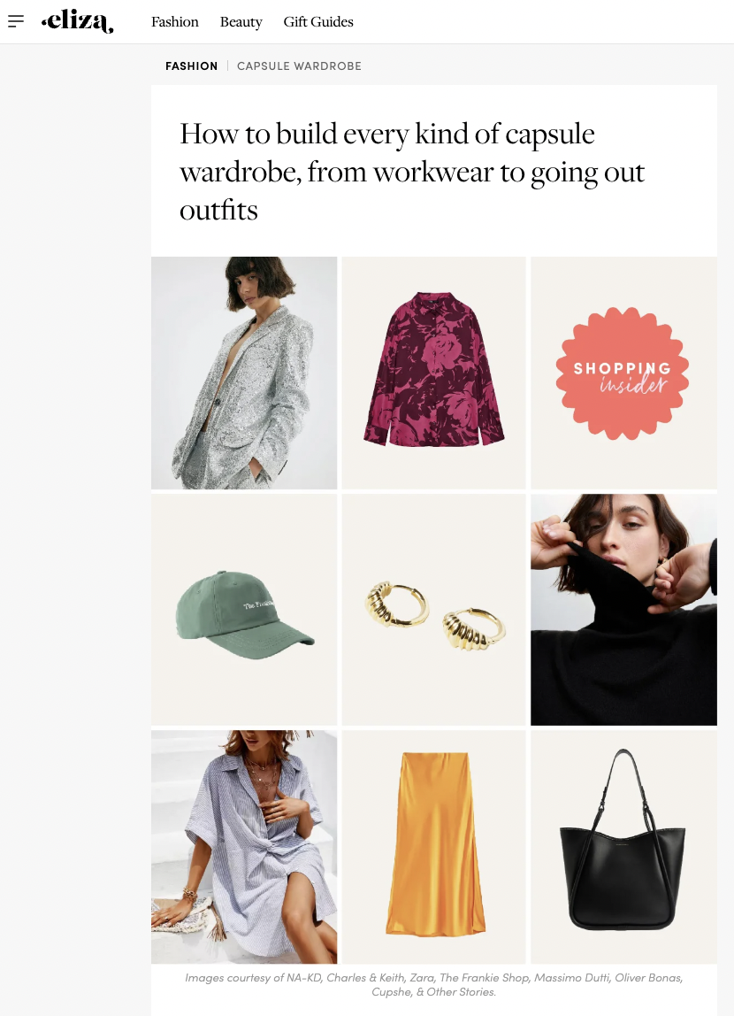Select the pink floral shirt image
Screen dimensions: 734x1016
pyautogui.click(x=433, y=373)
